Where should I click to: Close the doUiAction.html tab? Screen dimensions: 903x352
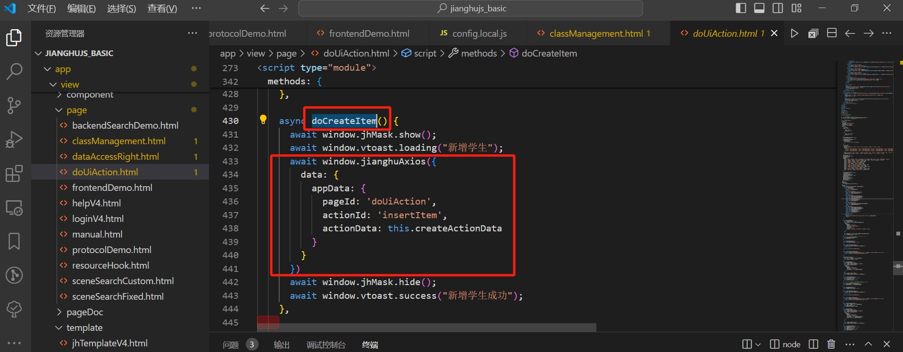coord(774,33)
